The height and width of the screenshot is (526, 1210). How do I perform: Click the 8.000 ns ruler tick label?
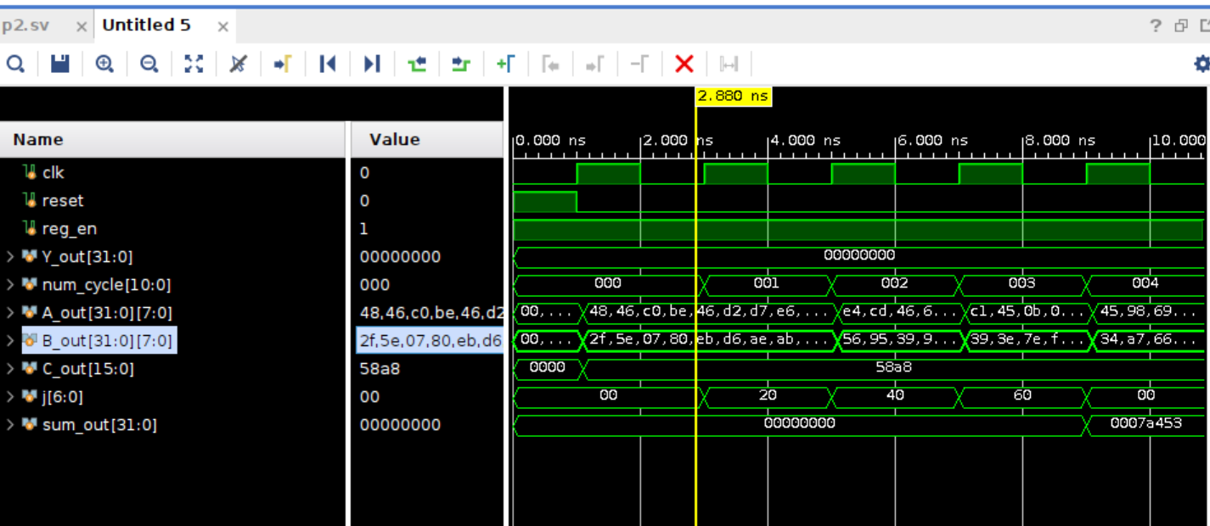tap(1059, 140)
